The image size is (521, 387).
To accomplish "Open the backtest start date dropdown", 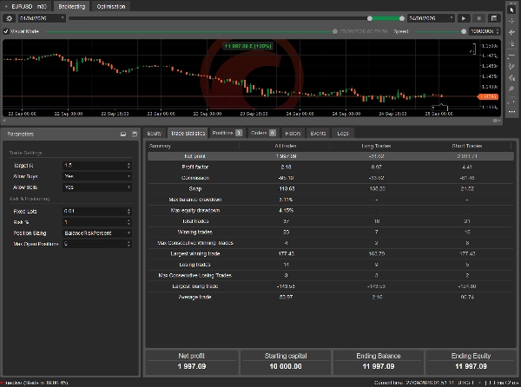I will coord(42,18).
